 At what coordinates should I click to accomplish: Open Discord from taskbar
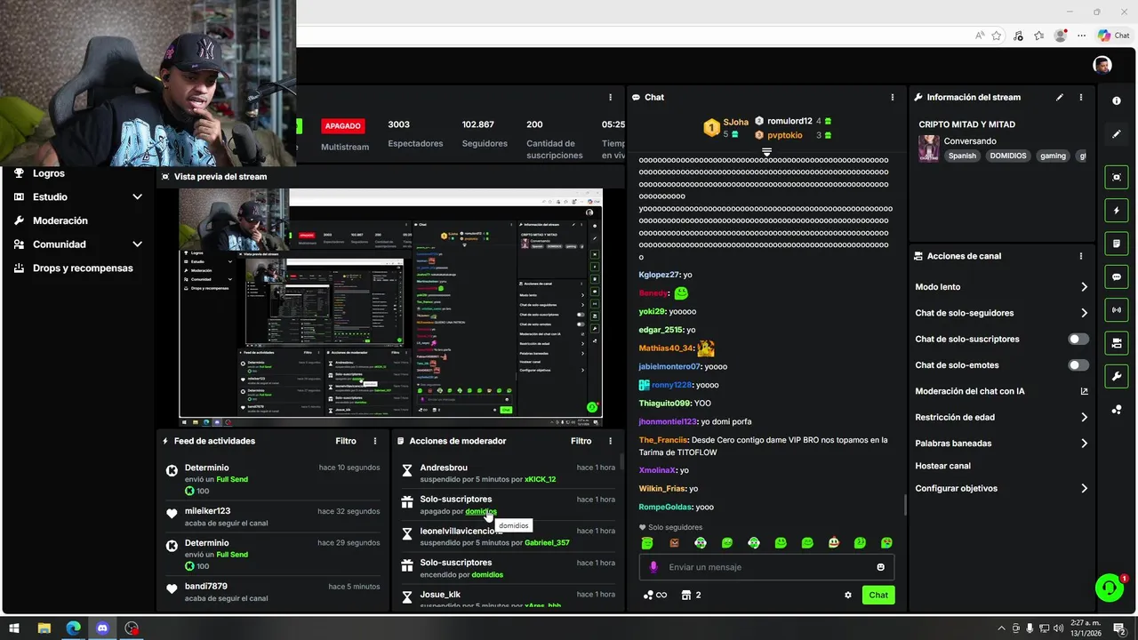tap(102, 628)
